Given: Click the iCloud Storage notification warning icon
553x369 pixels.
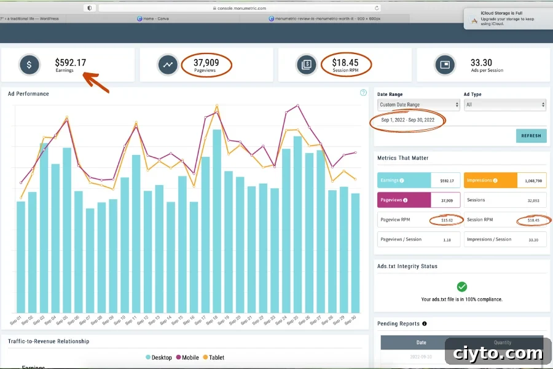Looking at the screenshot, I should point(474,21).
